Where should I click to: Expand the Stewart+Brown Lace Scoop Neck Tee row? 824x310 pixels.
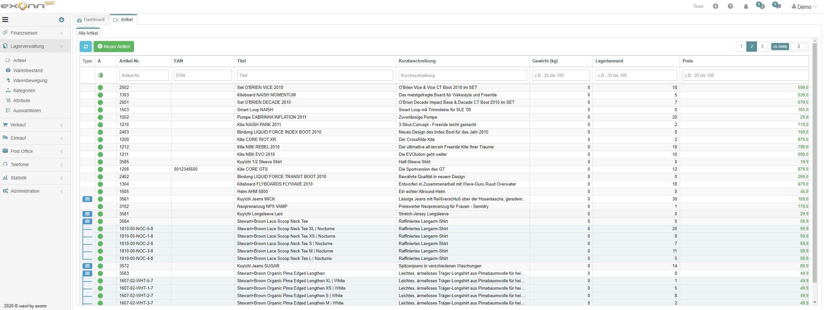point(87,221)
